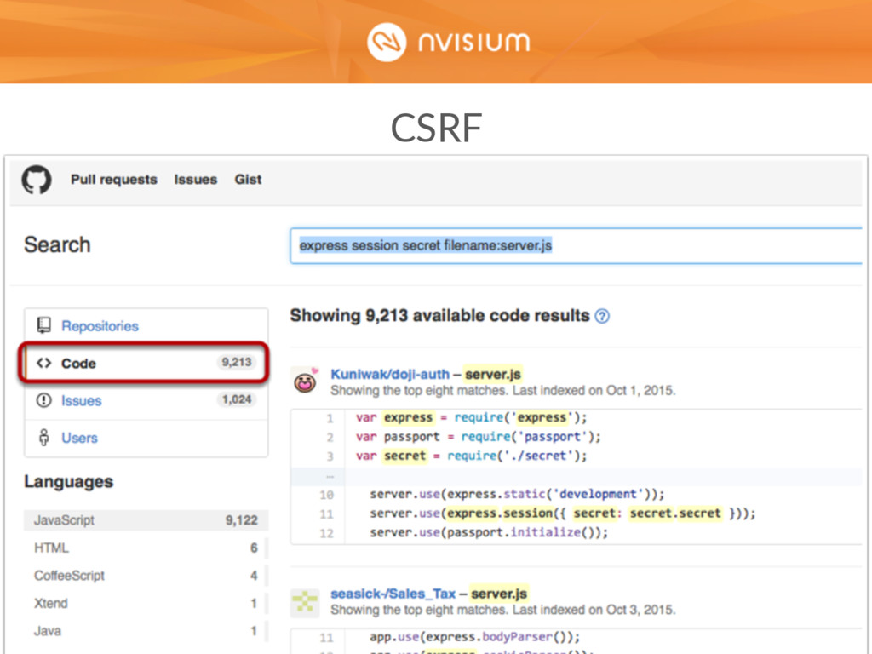Click the GitHub Octocat logo
The height and width of the screenshot is (654, 872).
coord(37,180)
